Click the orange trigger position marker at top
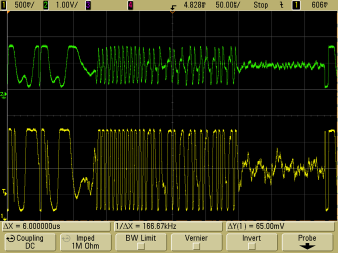The image size is (338, 253). (173, 11)
